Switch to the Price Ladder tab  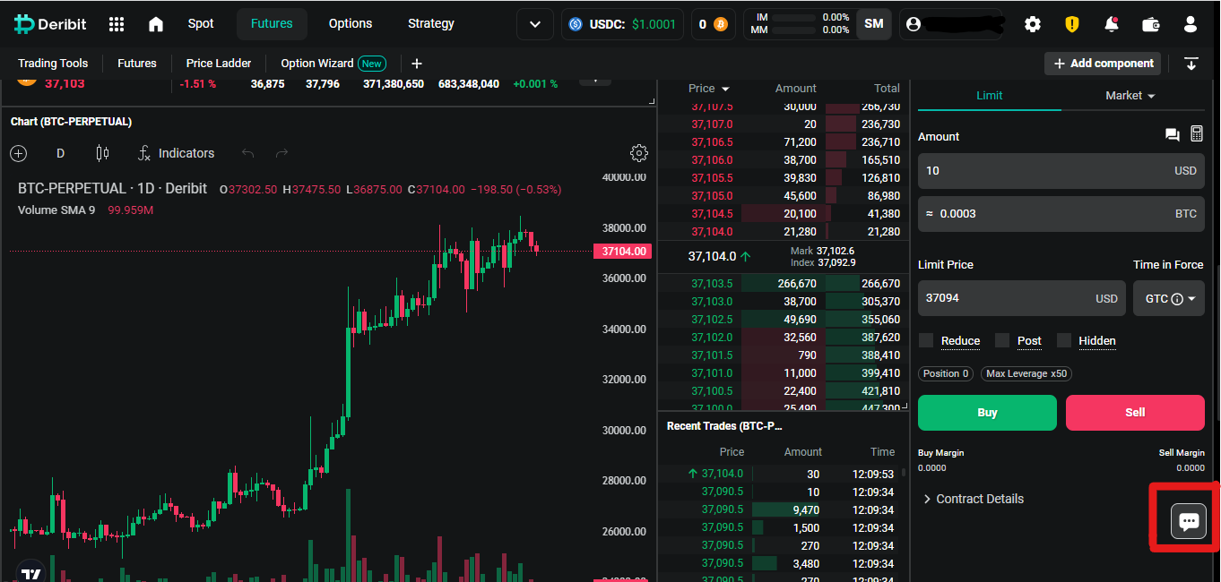(x=219, y=64)
